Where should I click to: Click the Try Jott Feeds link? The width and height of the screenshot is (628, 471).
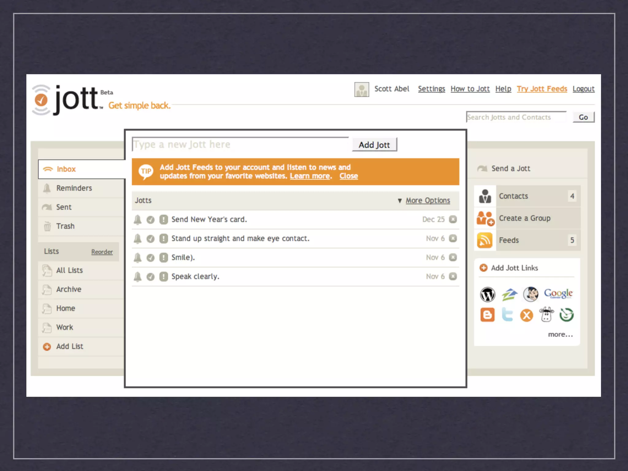pyautogui.click(x=542, y=89)
